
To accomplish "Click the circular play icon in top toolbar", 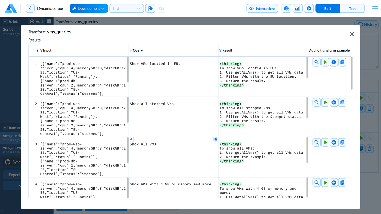I will 309,9.
